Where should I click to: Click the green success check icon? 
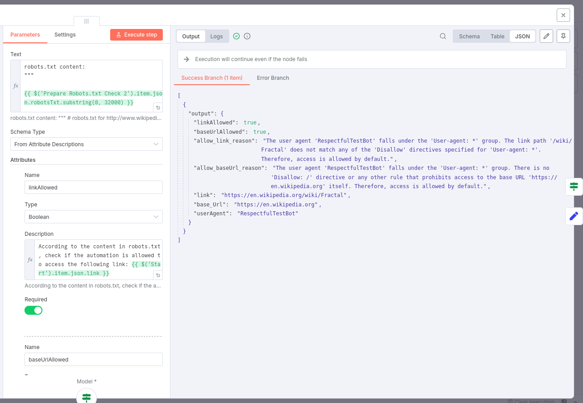[x=236, y=36]
